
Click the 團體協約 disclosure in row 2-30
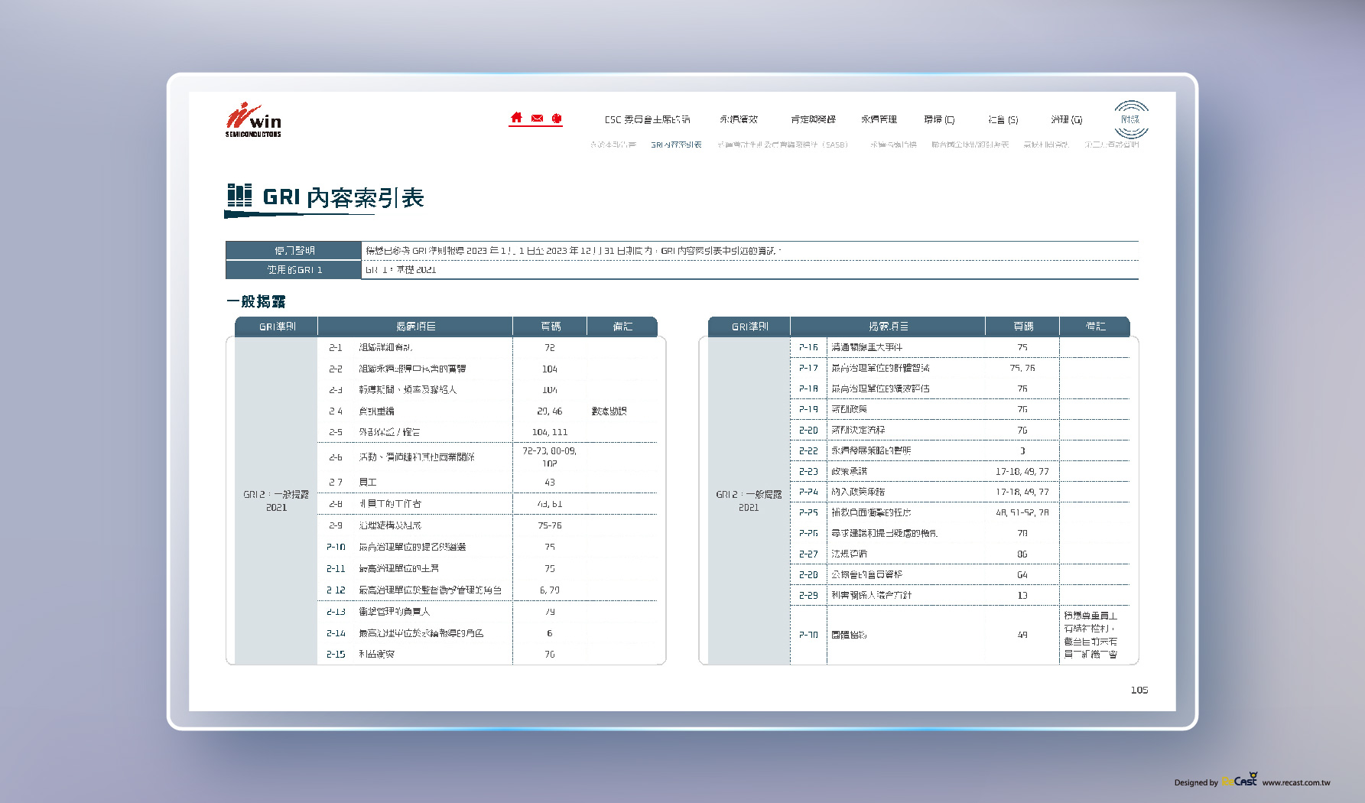(850, 635)
